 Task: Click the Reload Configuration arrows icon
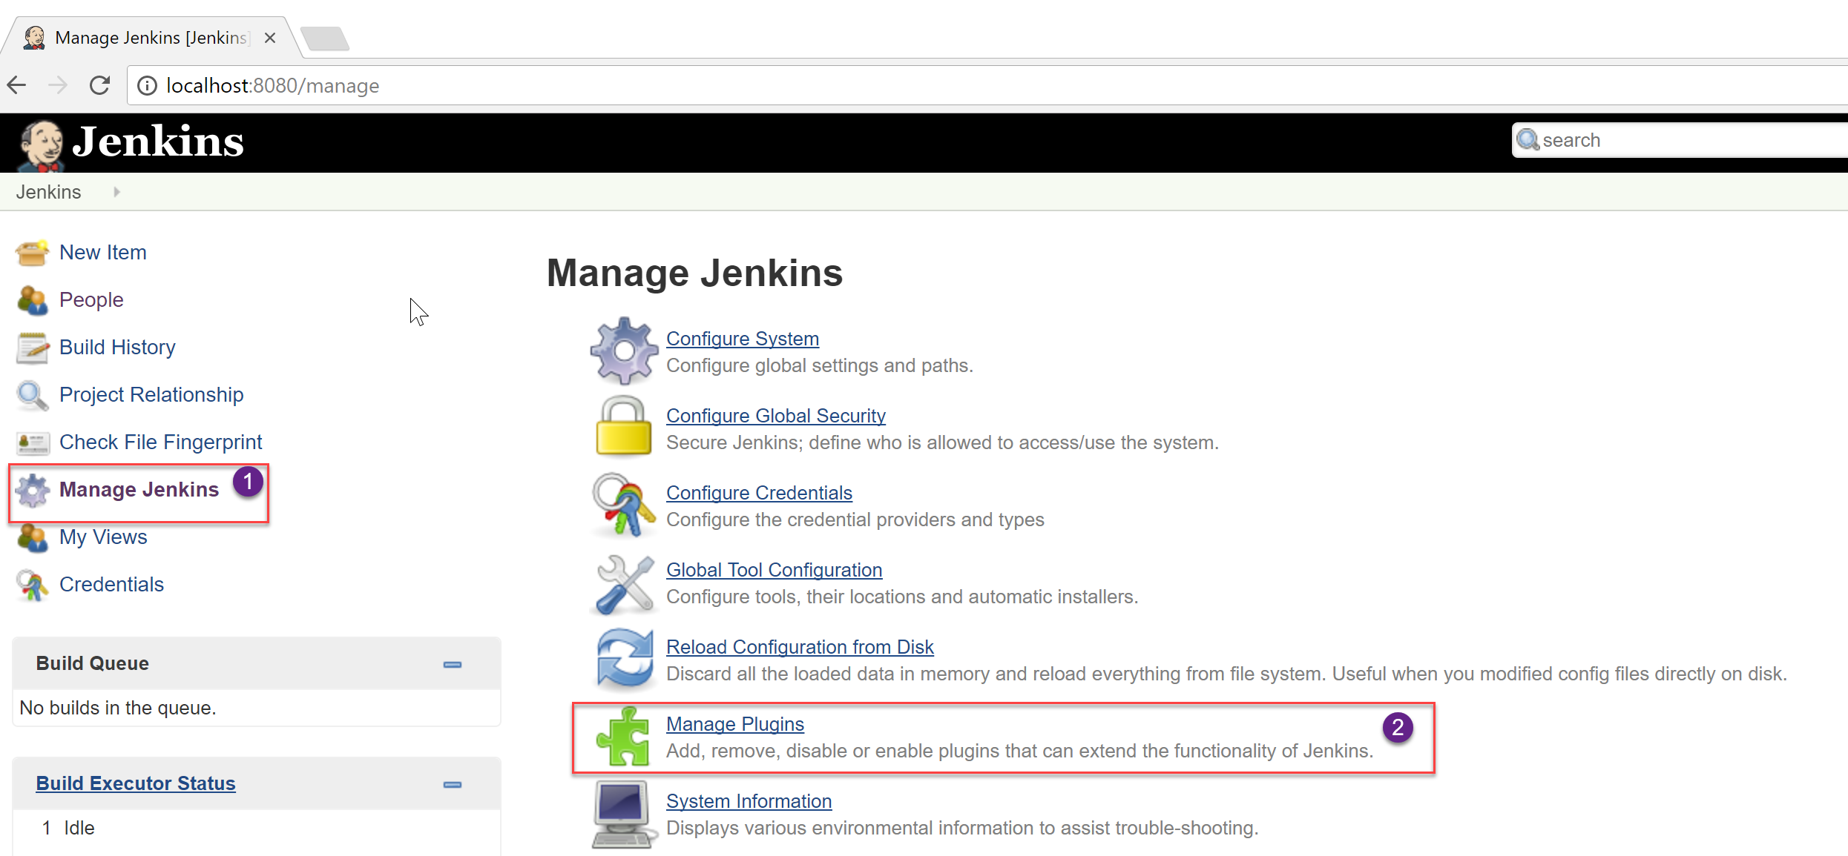(625, 659)
